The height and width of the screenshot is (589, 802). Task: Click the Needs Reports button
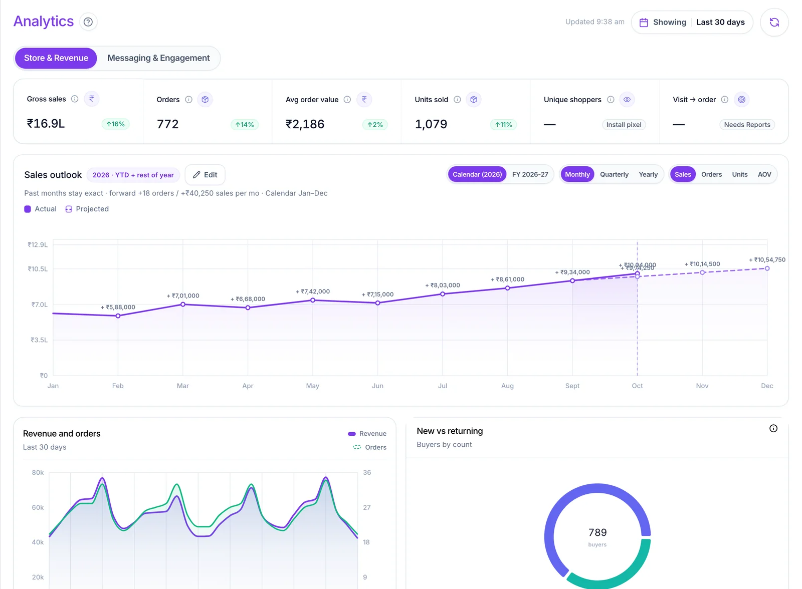click(x=747, y=125)
